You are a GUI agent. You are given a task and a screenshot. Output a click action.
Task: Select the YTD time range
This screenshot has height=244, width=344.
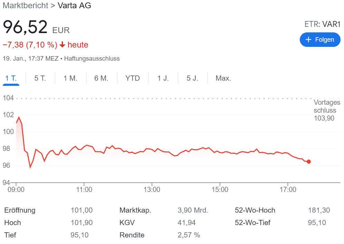tap(132, 78)
